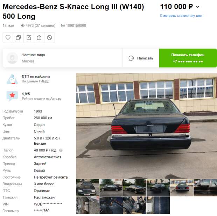Image resolution: width=217 pixels, height=216 pixels.
Task: Click Написать to message the seller
Action: point(145,58)
